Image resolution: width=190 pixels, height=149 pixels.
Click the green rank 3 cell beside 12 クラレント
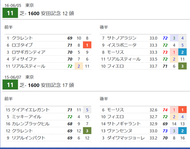[87, 131]
